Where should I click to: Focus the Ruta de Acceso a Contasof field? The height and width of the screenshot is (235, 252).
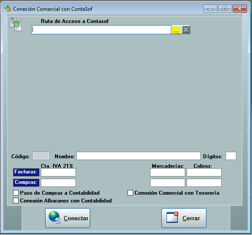pos(101,30)
